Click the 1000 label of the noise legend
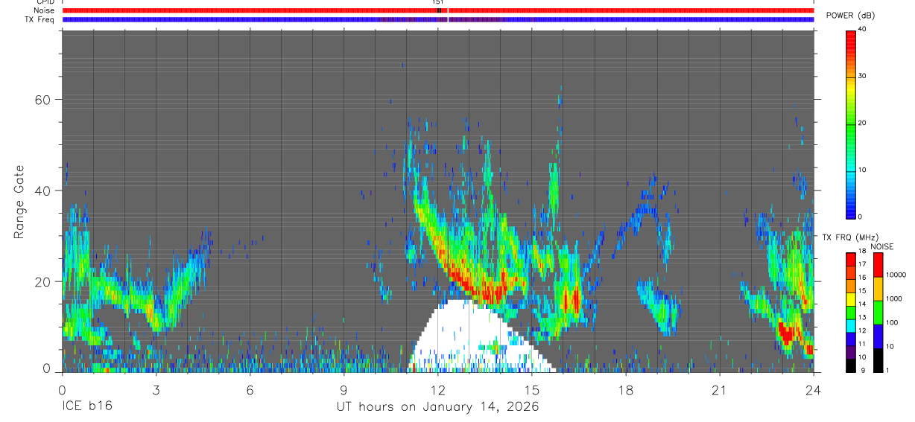 click(893, 298)
